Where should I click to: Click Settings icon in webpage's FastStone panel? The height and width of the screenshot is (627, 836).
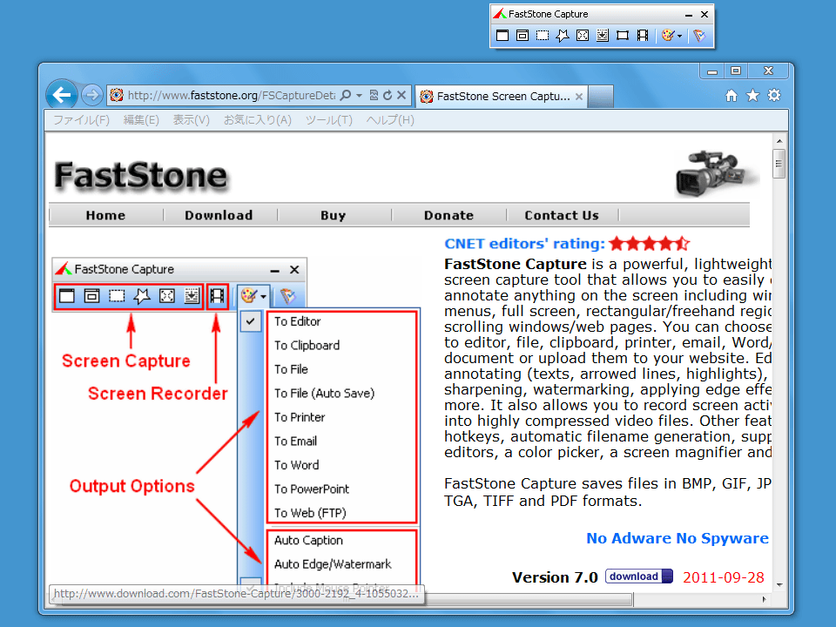pyautogui.click(x=287, y=296)
